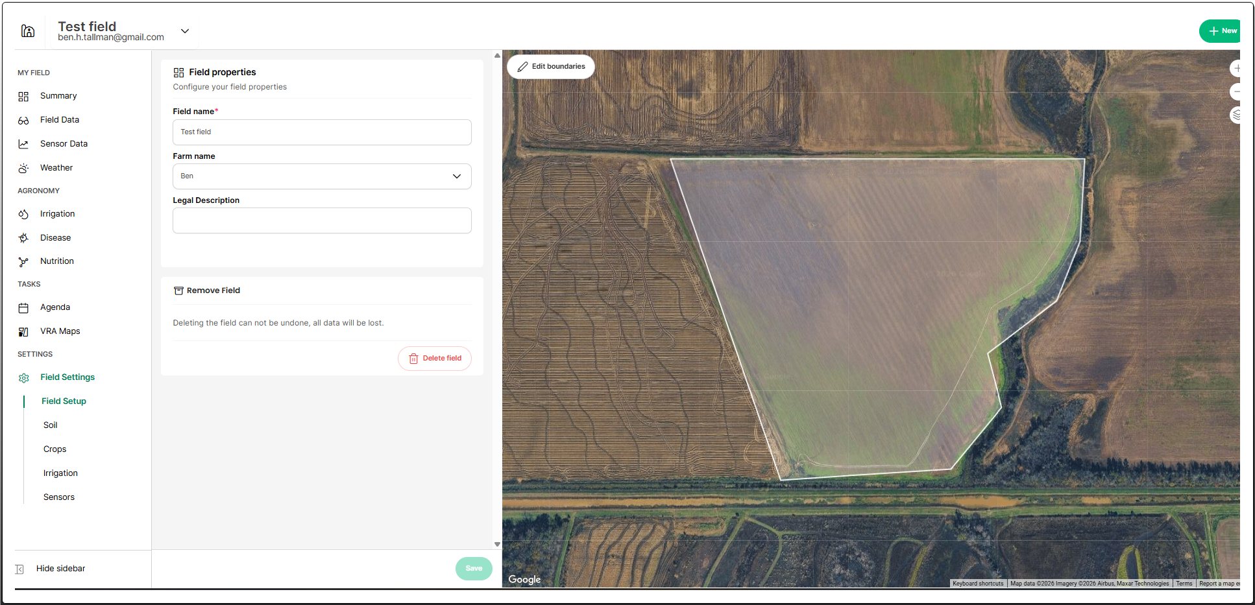Click the Weather sun-cloud icon
The width and height of the screenshot is (1255, 605).
(x=23, y=169)
